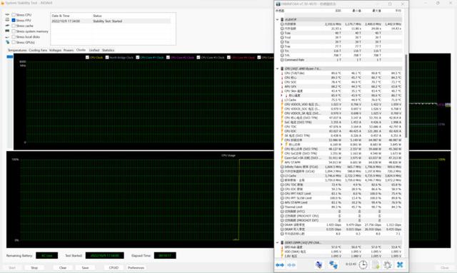
Task: Click the Preferences button
Action: pyautogui.click(x=136, y=267)
